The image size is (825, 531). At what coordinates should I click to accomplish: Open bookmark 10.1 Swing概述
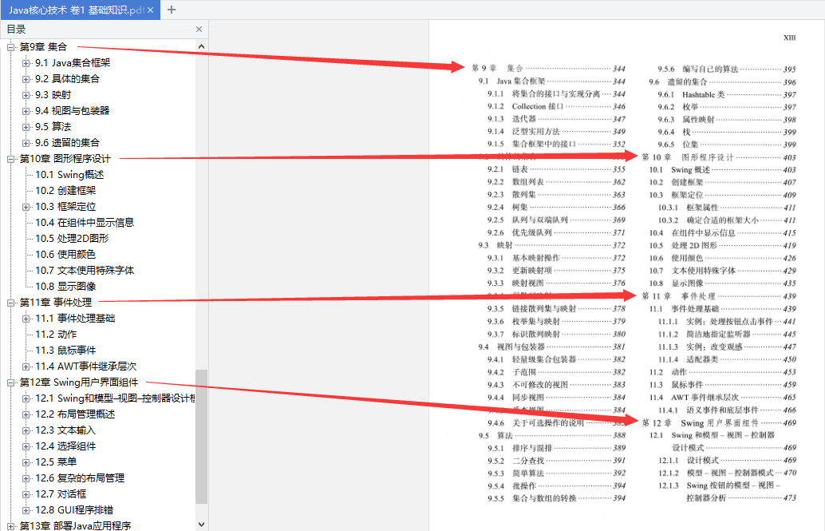(x=69, y=174)
